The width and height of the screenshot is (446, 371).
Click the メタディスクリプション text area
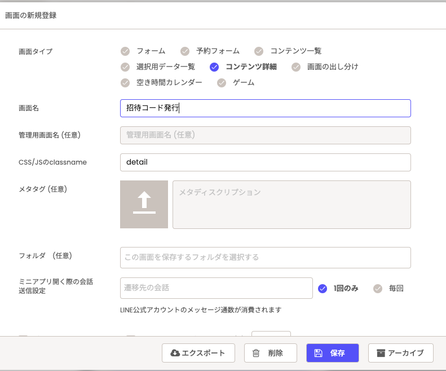tap(292, 204)
